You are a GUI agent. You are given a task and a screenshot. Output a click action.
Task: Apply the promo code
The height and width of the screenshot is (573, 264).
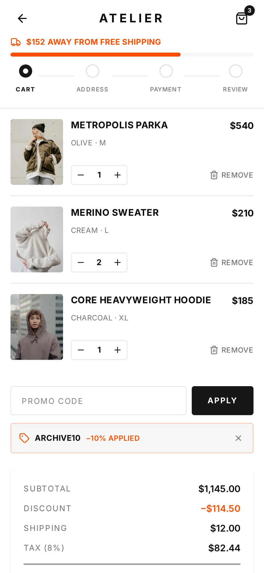pyautogui.click(x=222, y=401)
